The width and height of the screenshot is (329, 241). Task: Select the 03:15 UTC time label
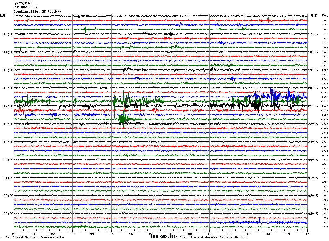[313, 214]
